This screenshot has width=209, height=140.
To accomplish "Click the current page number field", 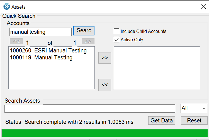I will [x=28, y=43].
